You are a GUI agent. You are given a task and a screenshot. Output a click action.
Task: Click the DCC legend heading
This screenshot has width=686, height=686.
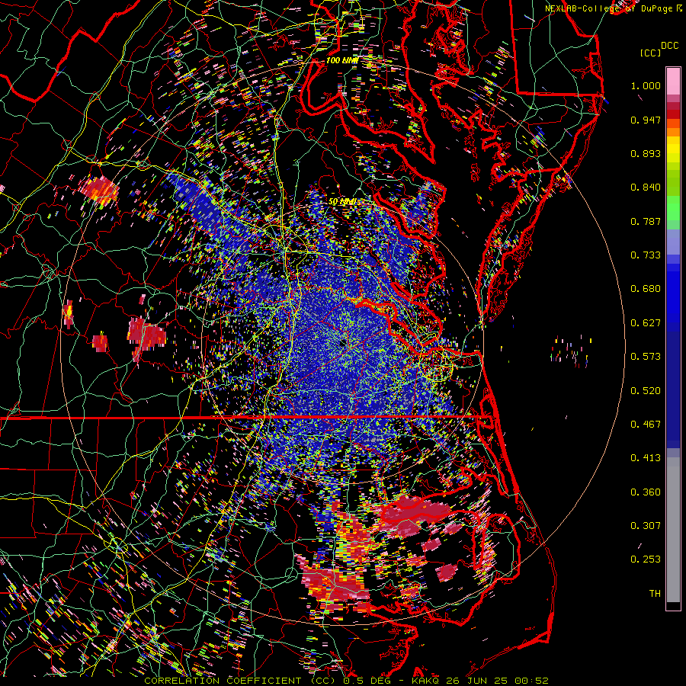point(669,46)
